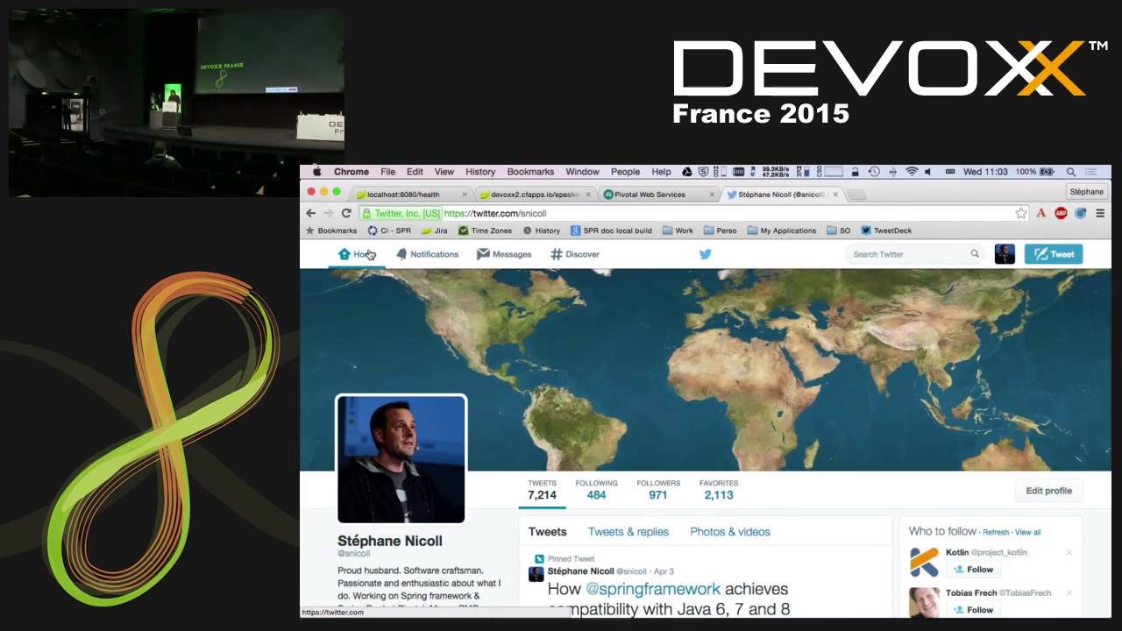Open the Chrome hamburger menu
Image resolution: width=1122 pixels, height=631 pixels.
tap(1100, 213)
